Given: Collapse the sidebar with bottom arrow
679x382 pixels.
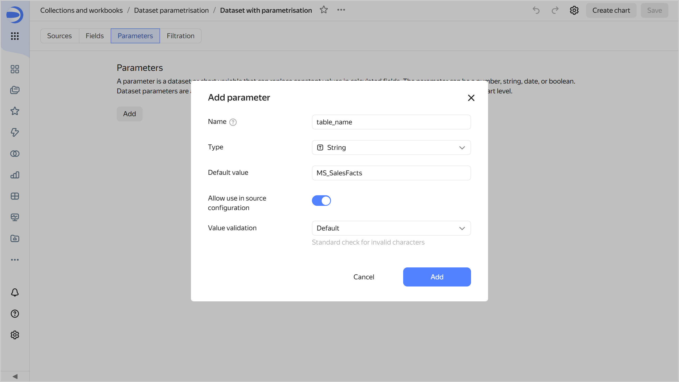Looking at the screenshot, I should pos(15,376).
